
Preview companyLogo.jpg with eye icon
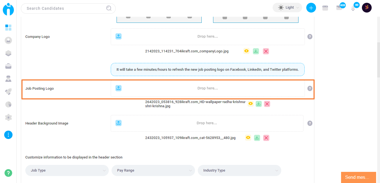tap(246, 51)
